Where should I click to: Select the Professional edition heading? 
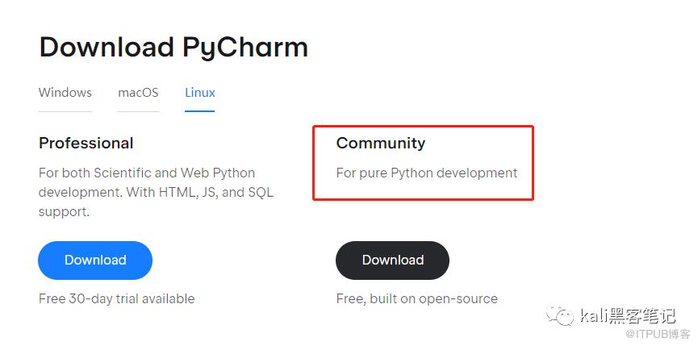click(86, 144)
